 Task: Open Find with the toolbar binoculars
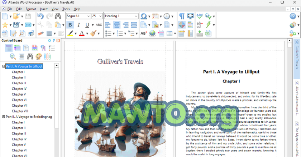tap(58, 16)
